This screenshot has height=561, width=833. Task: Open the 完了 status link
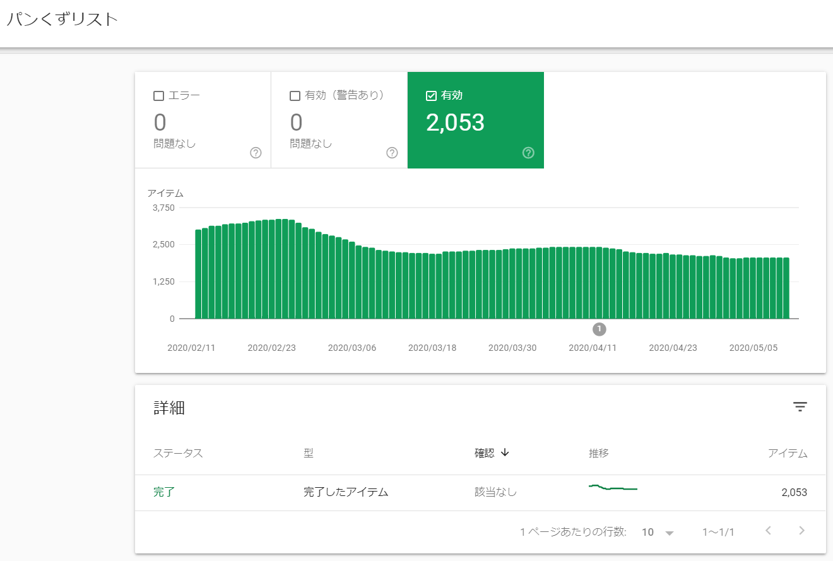(164, 492)
